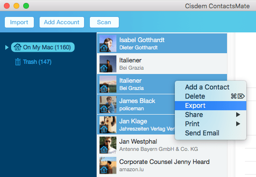Click the yellow minimize window button

click(x=16, y=6)
